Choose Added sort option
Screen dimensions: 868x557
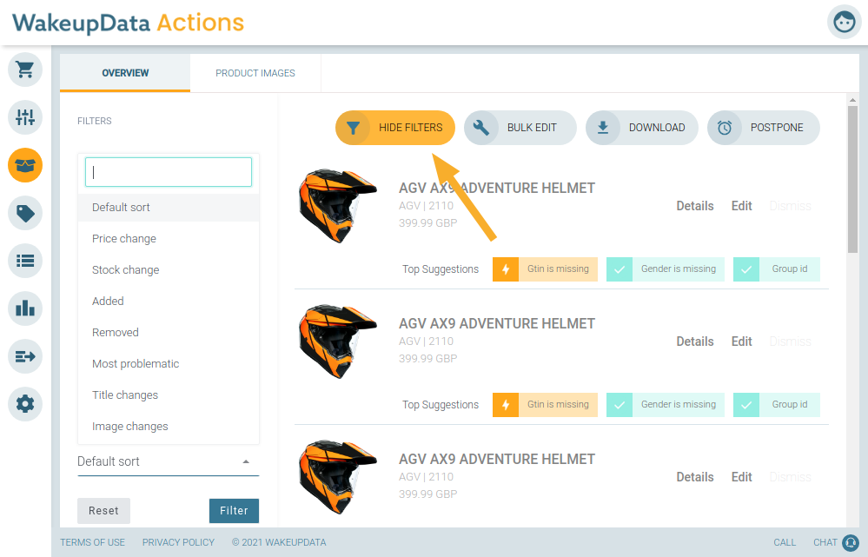coord(169,302)
